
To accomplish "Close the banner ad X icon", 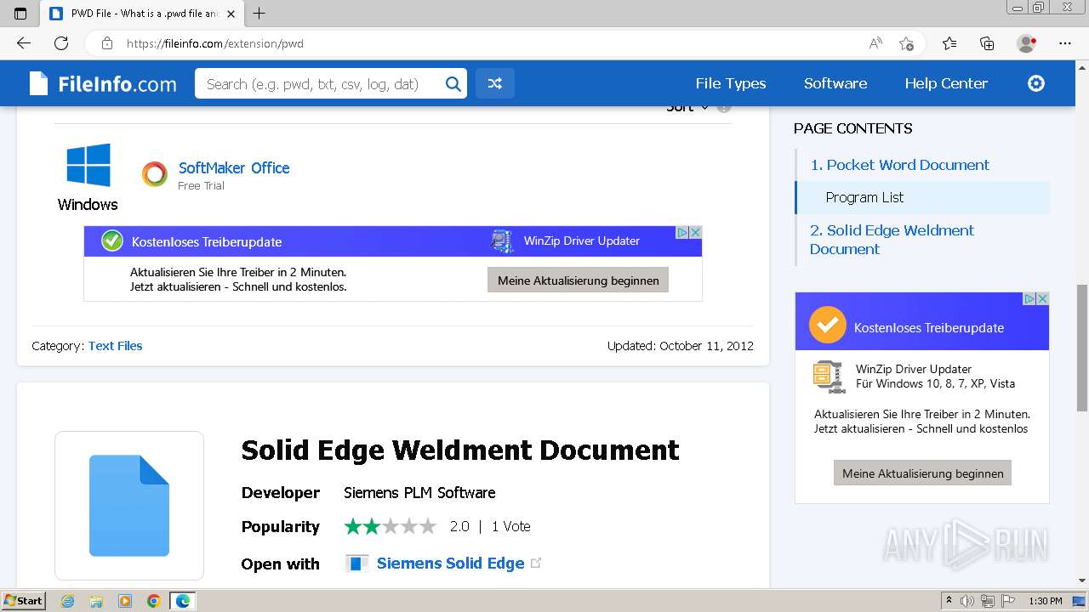I will pyautogui.click(x=695, y=232).
